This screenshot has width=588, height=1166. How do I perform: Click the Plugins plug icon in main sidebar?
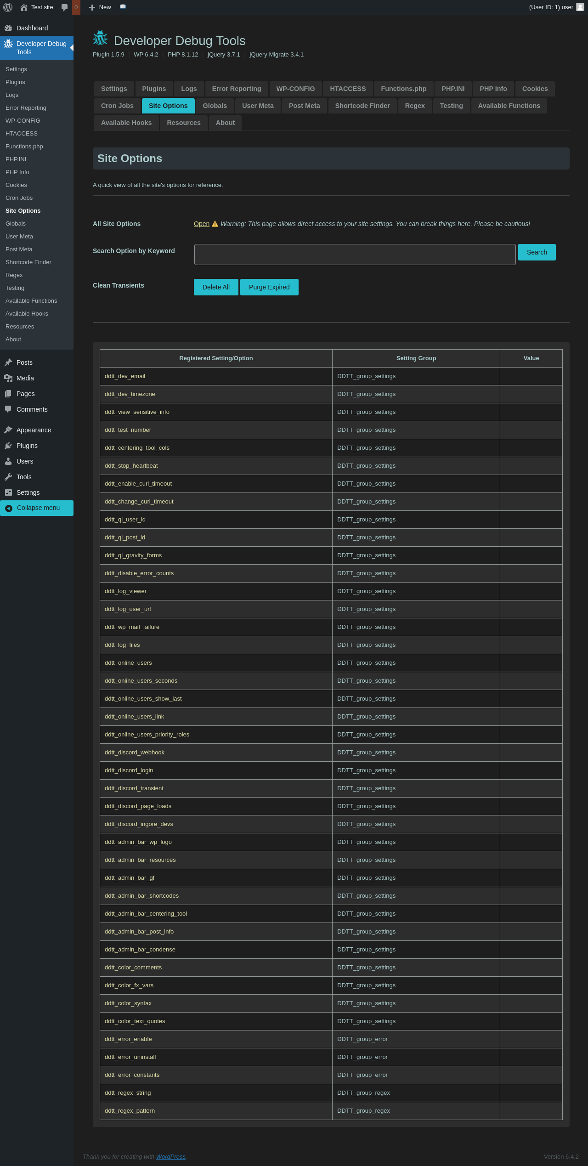point(8,446)
